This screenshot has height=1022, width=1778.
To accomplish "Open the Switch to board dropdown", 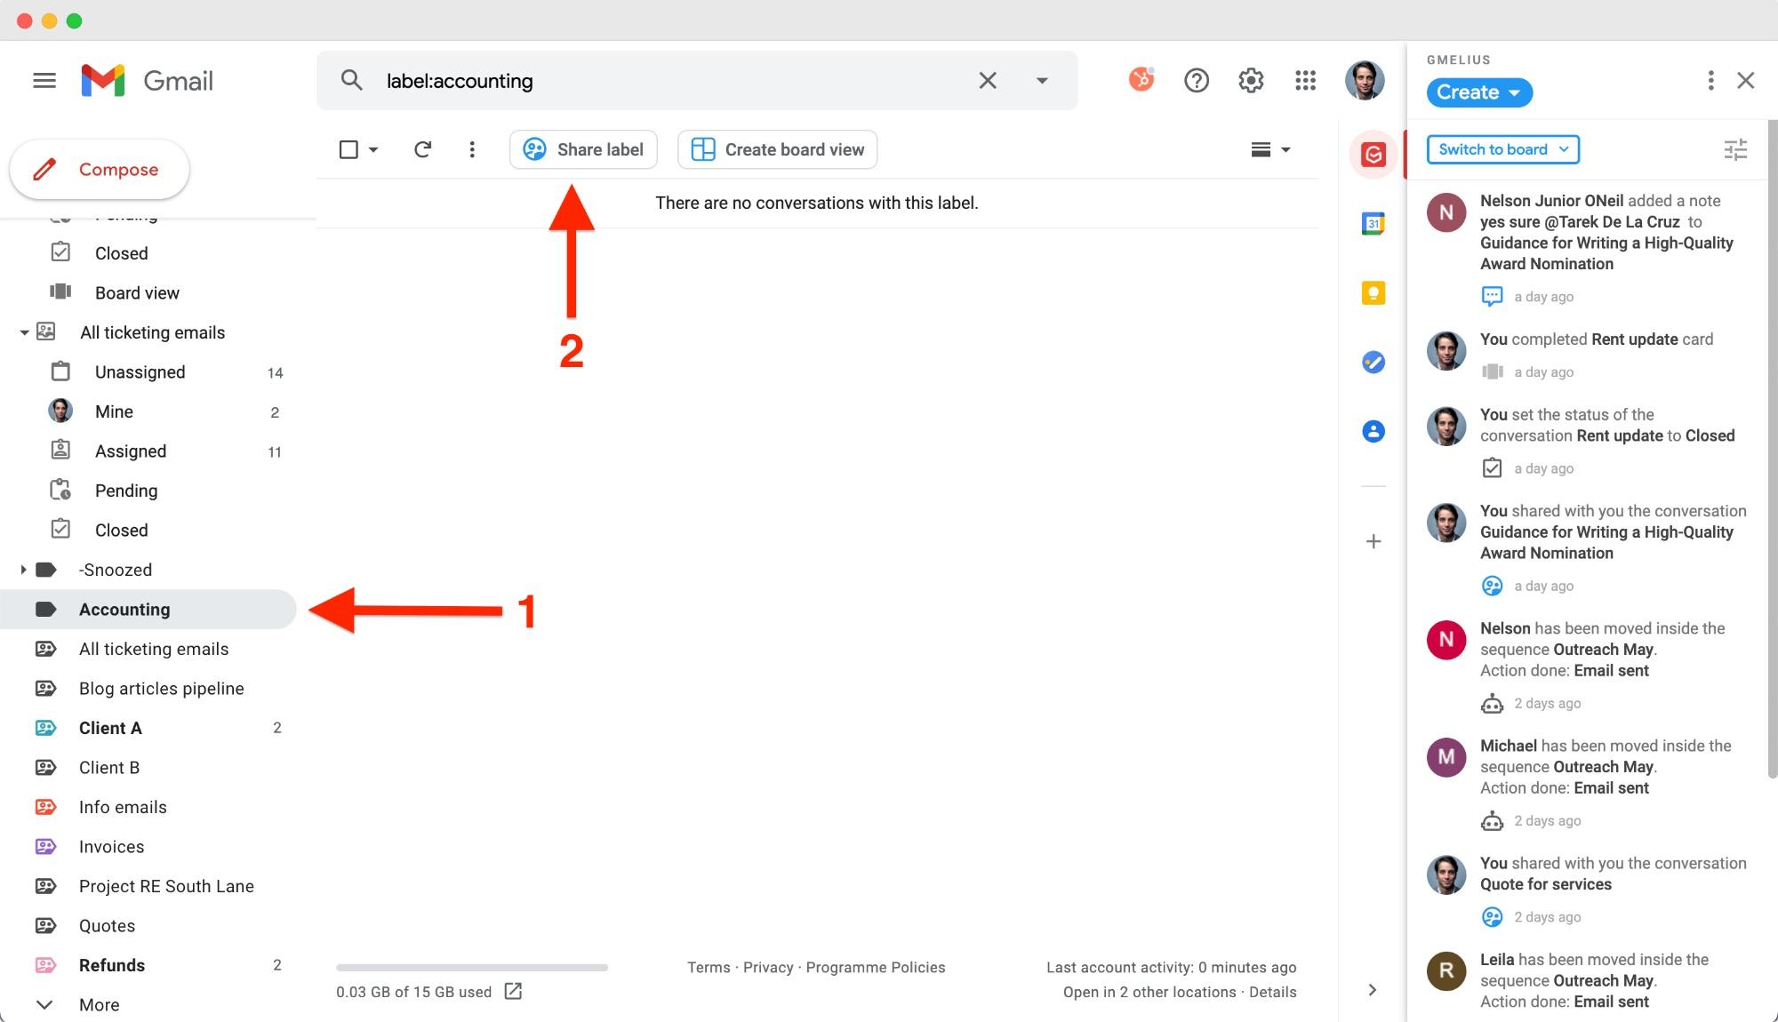I will coord(1502,149).
